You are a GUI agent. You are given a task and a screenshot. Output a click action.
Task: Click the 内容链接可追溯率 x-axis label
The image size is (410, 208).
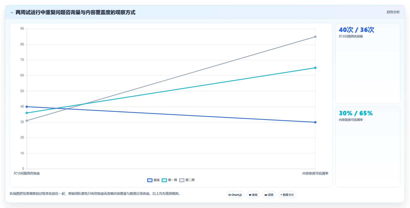pos(315,173)
